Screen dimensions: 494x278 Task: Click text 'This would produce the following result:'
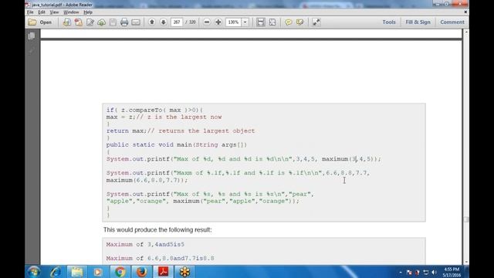click(x=157, y=230)
